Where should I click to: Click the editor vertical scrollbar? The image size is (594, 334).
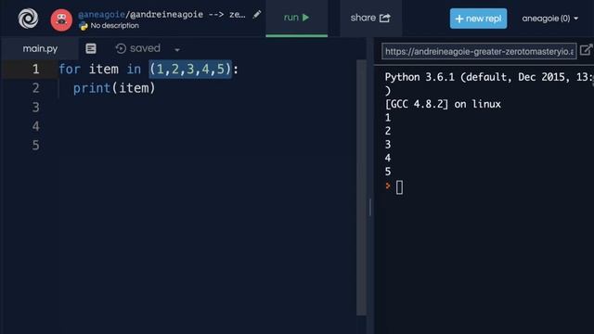click(361, 187)
